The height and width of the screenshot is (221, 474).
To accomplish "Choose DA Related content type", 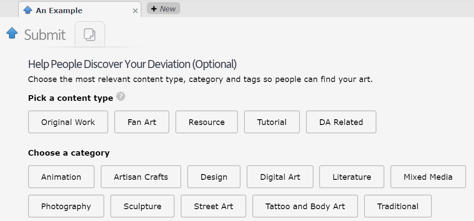I will pos(341,122).
